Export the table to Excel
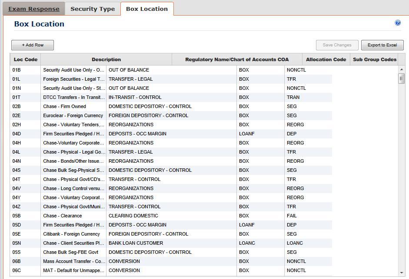 [x=382, y=45]
